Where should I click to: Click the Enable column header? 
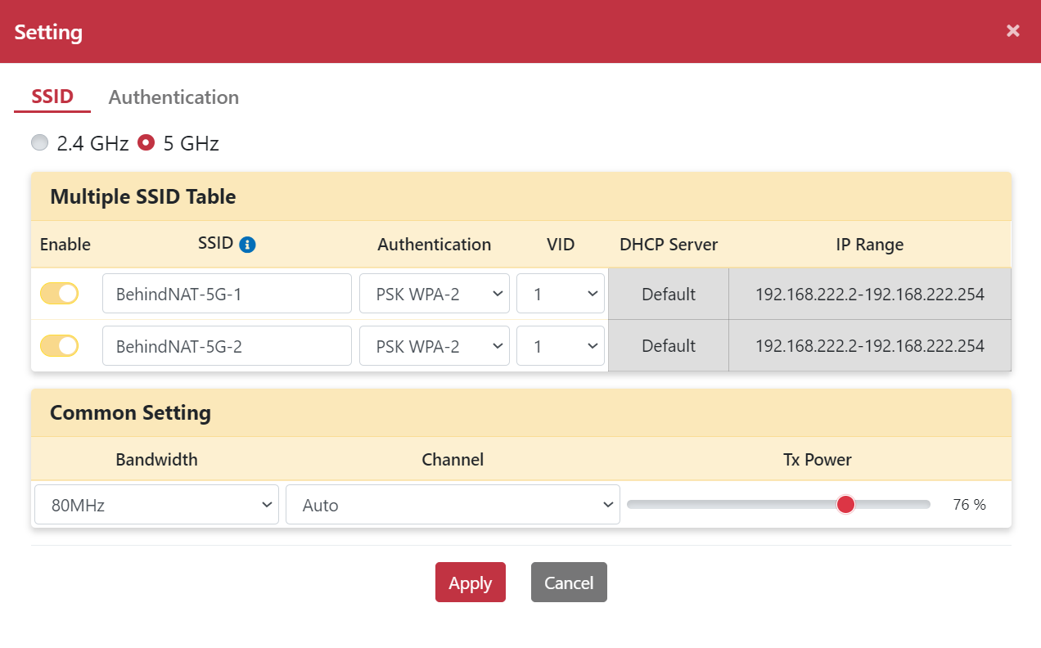click(x=65, y=245)
